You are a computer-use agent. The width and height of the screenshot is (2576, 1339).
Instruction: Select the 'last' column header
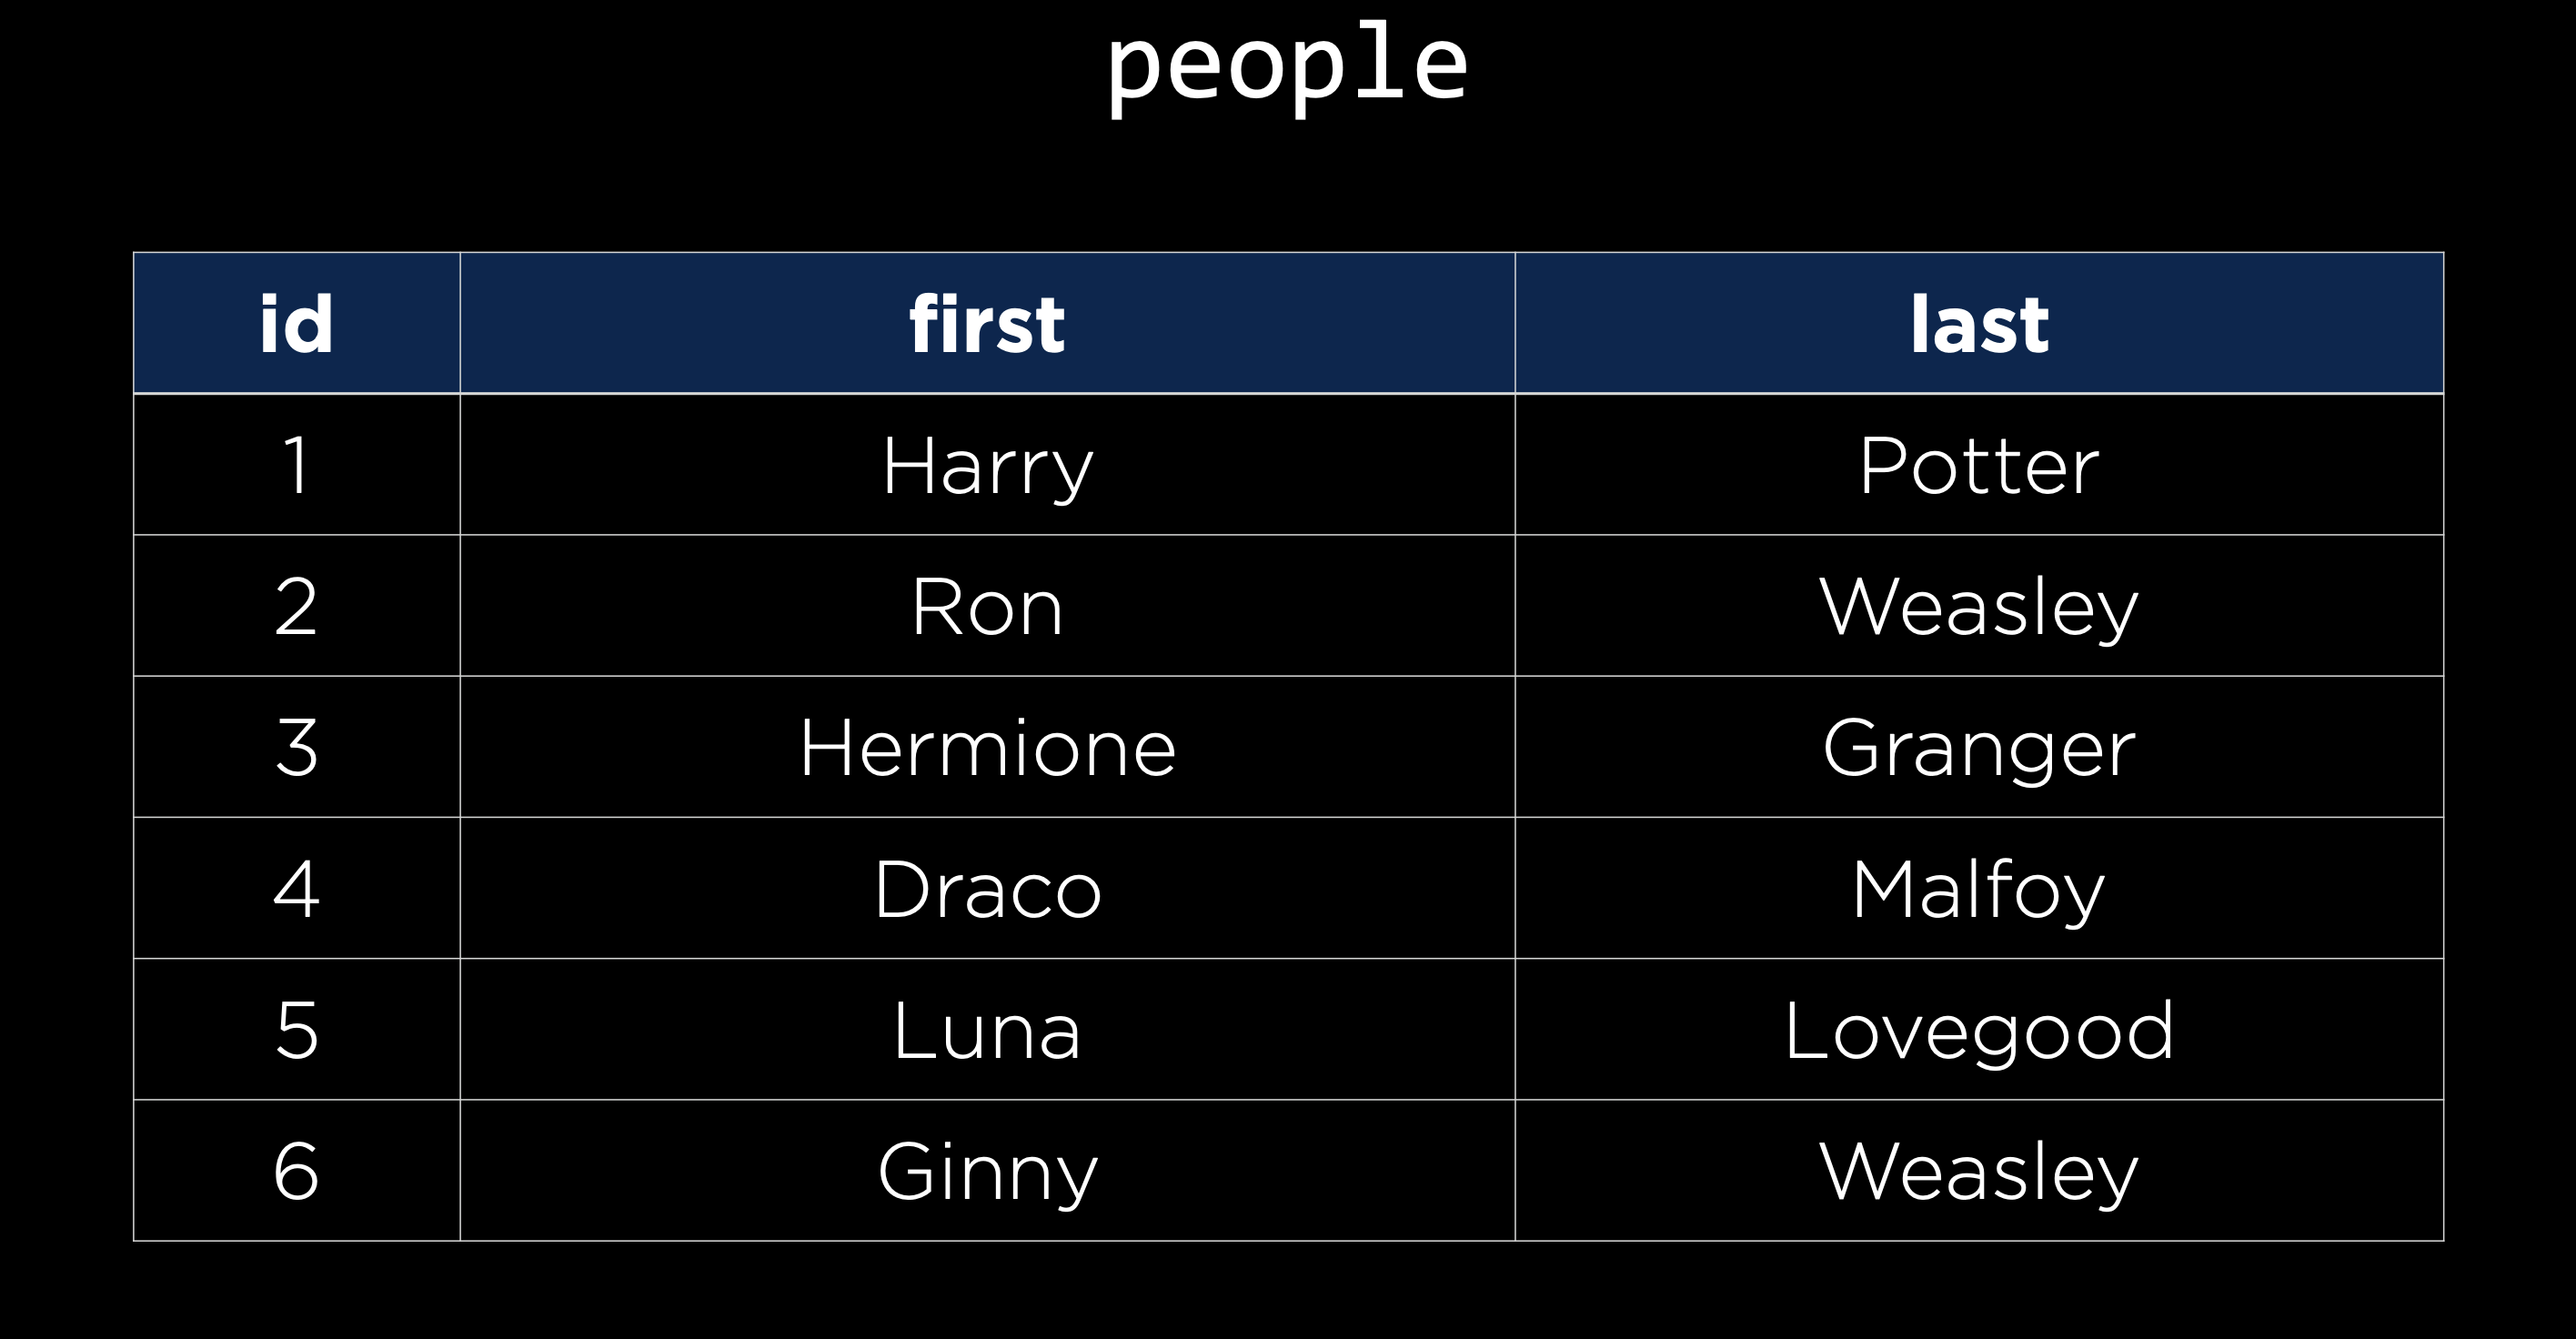click(x=1979, y=324)
